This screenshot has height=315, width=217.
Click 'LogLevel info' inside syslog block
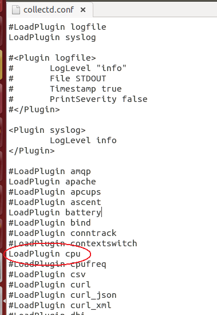point(83,140)
